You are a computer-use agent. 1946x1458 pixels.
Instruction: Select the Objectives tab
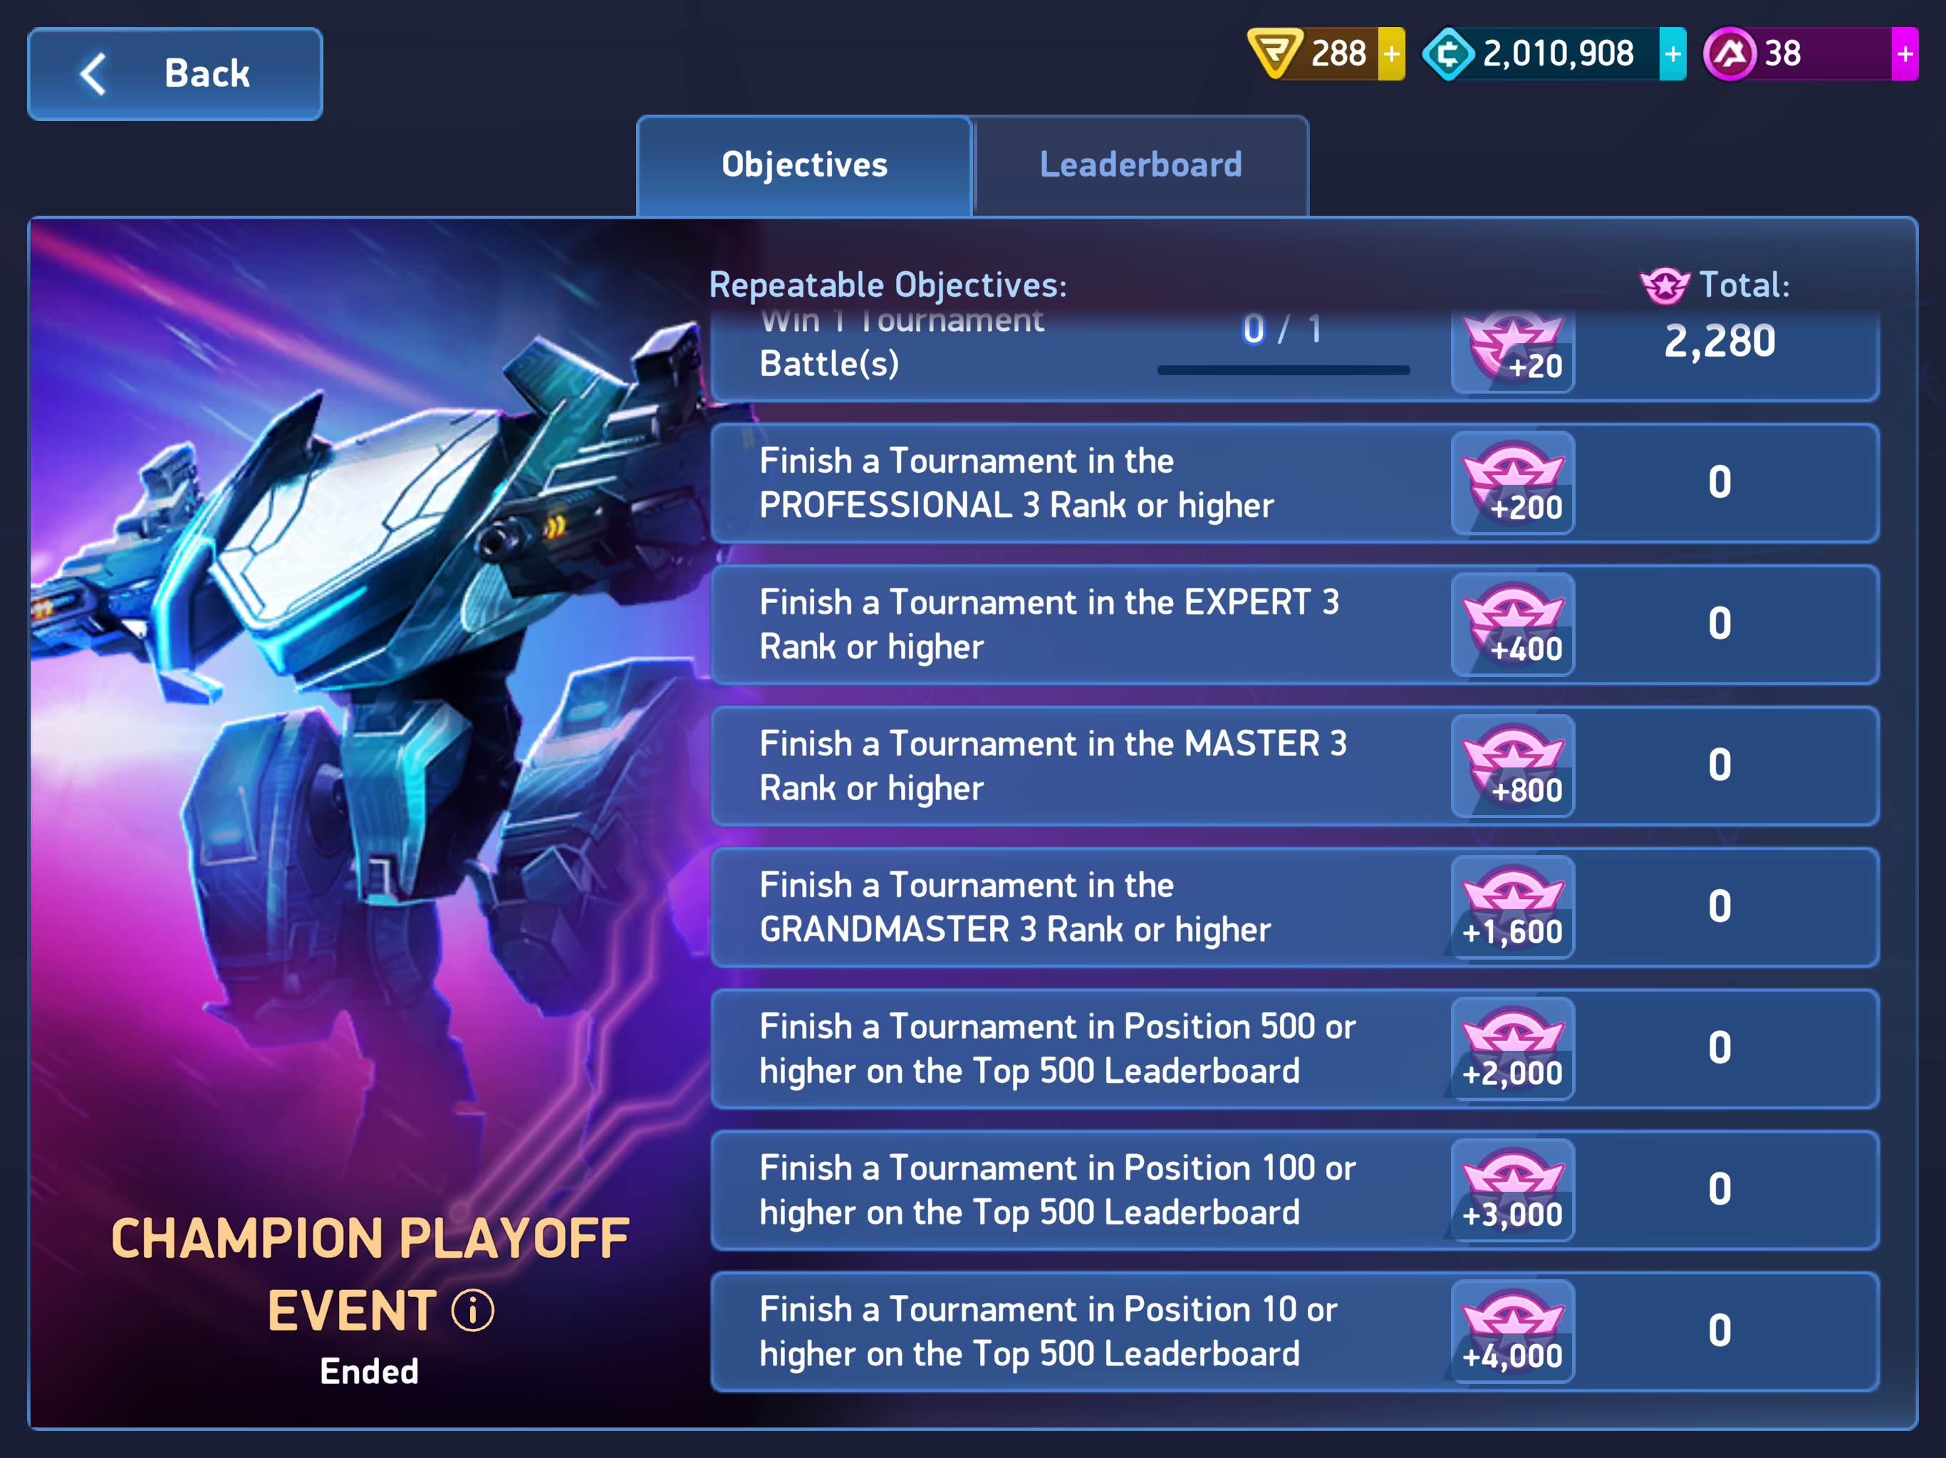(x=804, y=165)
